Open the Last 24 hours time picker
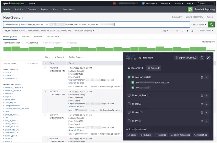Image resolution: width=217 pixels, height=143 pixels. point(198,25)
